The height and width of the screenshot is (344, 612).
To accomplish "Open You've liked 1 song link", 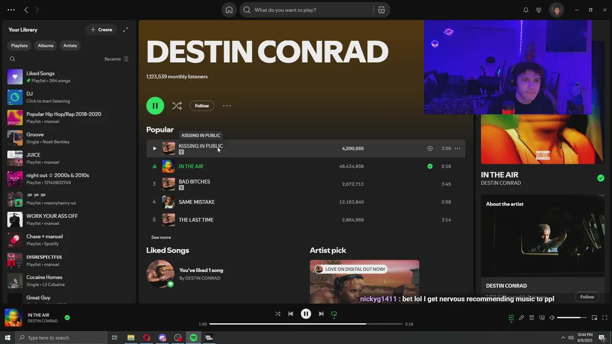I will [x=201, y=270].
